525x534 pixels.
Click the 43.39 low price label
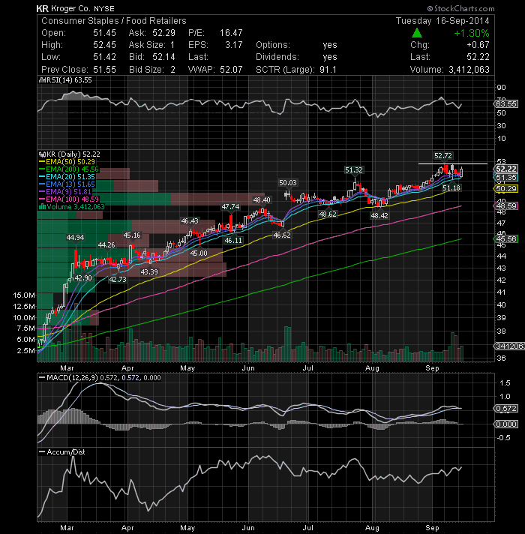click(x=149, y=271)
